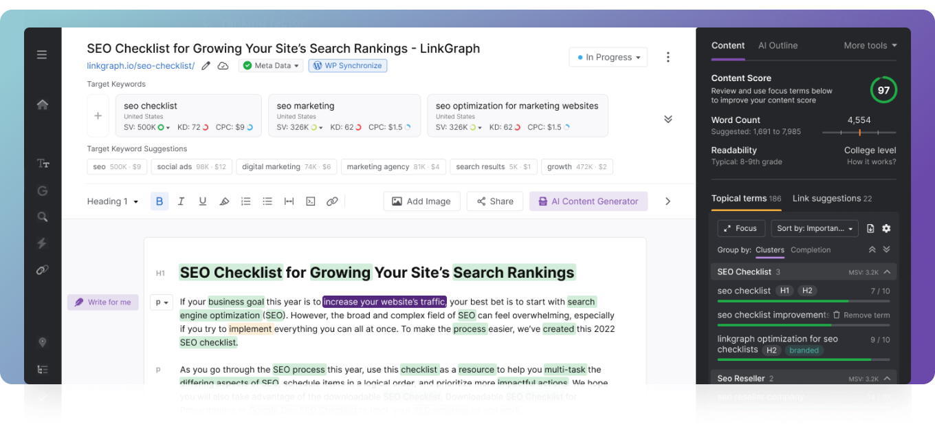Add the digital marketing keyword suggestion
Image resolution: width=935 pixels, height=431 pixels.
[286, 166]
